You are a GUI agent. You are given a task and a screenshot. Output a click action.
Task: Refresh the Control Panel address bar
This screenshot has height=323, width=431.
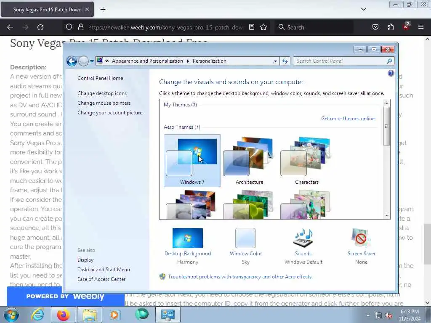285,61
